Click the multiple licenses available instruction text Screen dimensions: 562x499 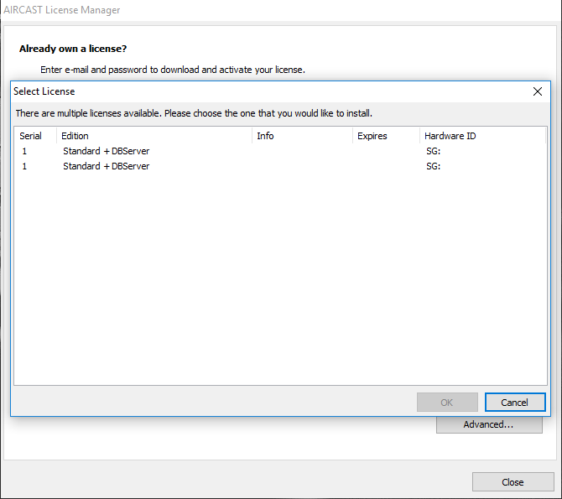pyautogui.click(x=194, y=112)
